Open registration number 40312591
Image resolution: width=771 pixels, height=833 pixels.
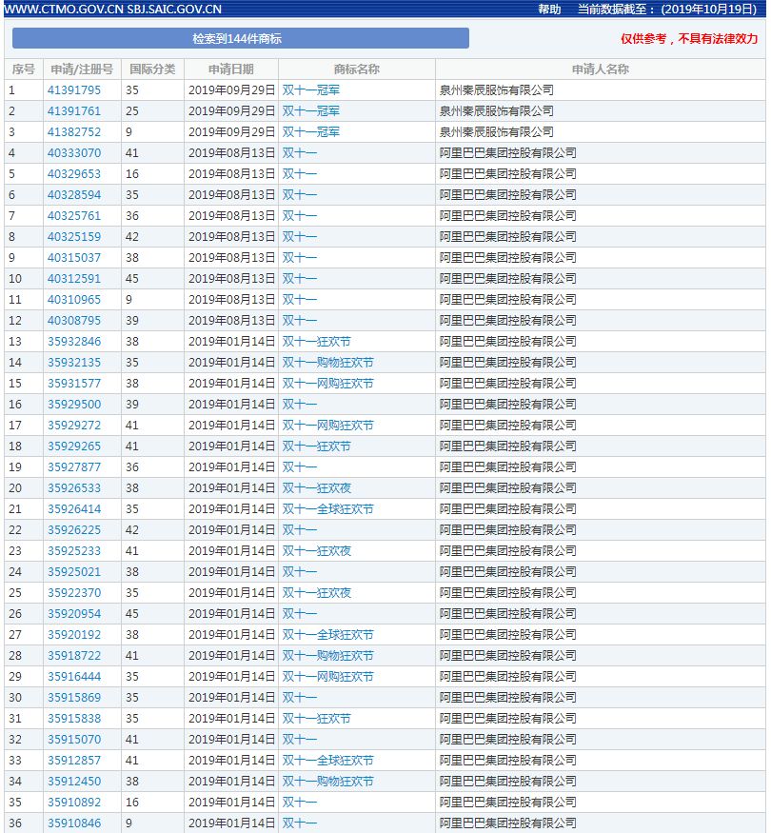(x=74, y=278)
